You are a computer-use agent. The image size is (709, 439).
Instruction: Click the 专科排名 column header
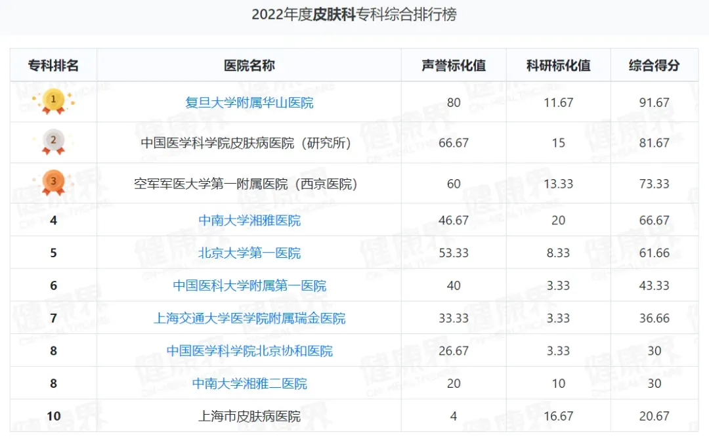click(53, 66)
